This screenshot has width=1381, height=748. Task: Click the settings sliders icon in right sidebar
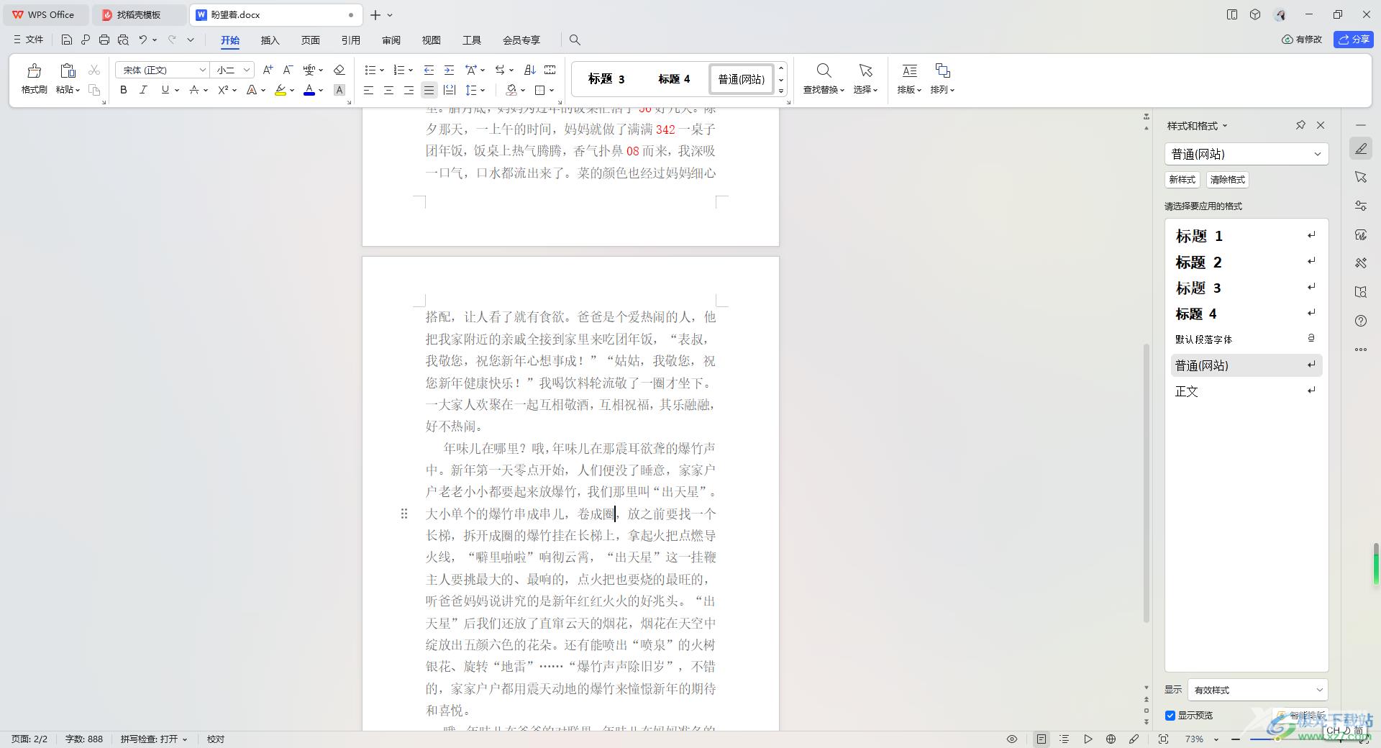[x=1361, y=206]
